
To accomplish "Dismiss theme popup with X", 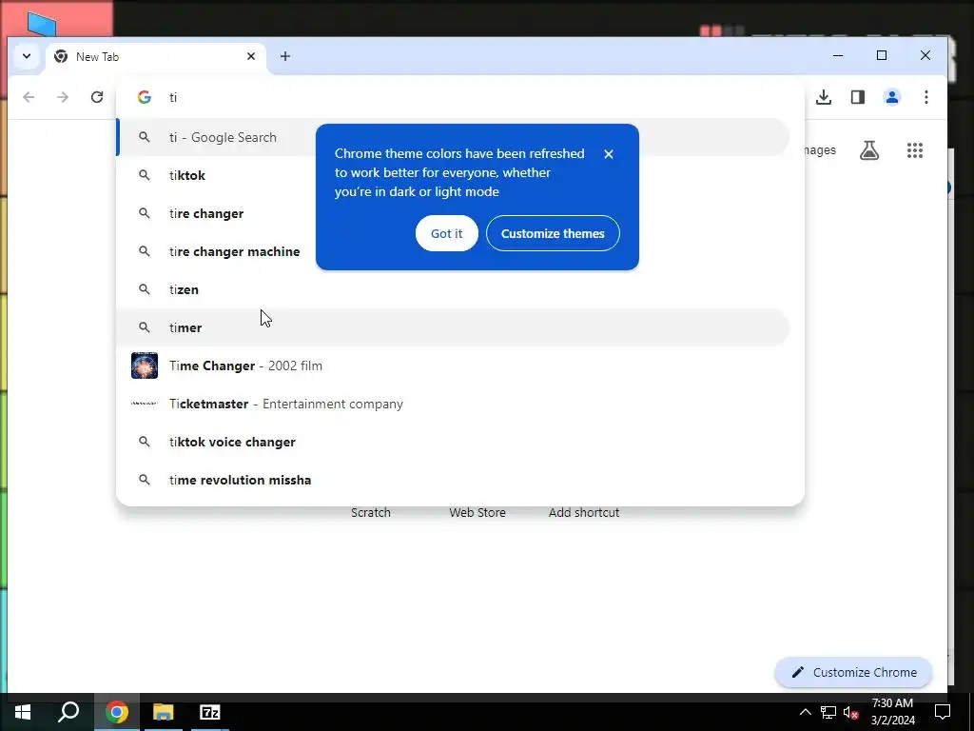I will tap(609, 154).
